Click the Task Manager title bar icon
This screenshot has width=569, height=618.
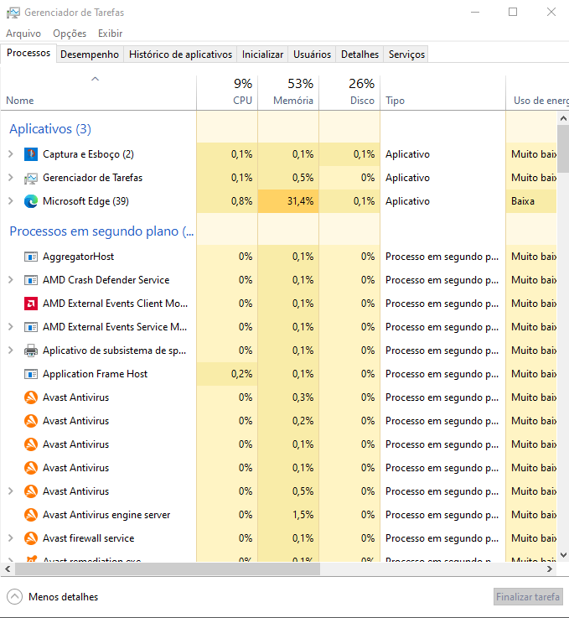click(x=13, y=13)
